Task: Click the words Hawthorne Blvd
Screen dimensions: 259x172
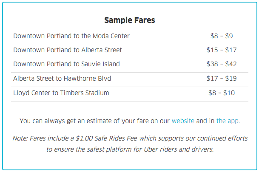Action: (87, 78)
